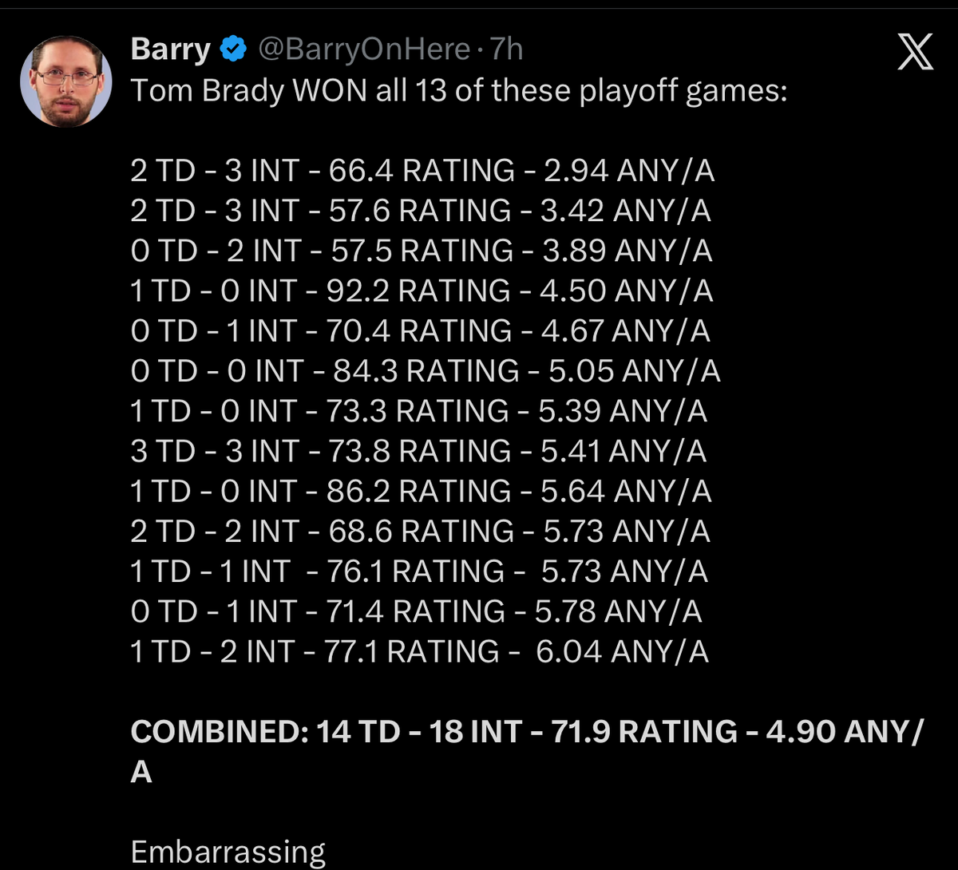Click the 57.5 RATING stat line
This screenshot has height=870, width=958.
(x=422, y=251)
